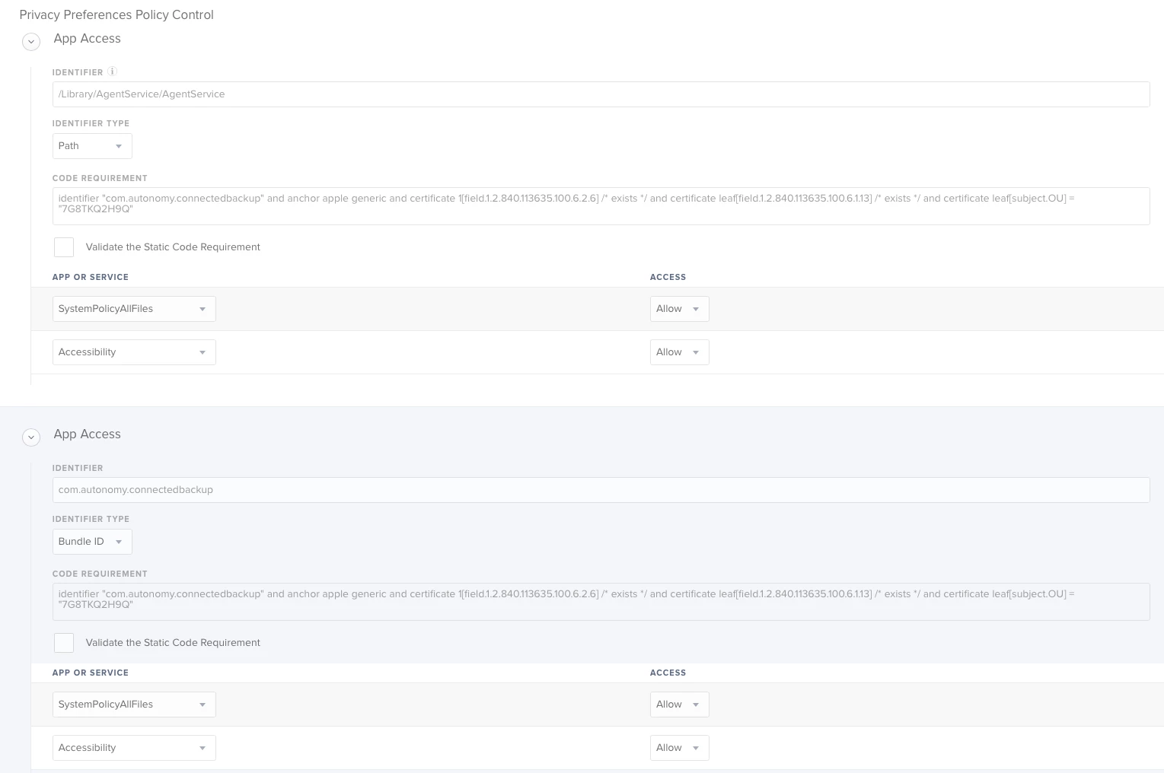Click the code requirement box in the Bundle ID section

pyautogui.click(x=601, y=602)
